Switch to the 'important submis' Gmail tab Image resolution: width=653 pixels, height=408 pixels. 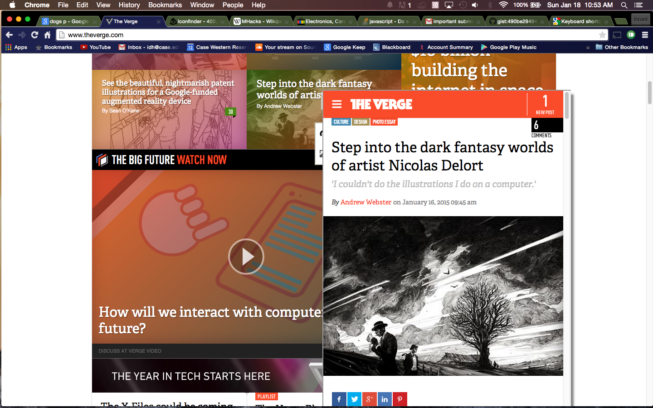pos(453,21)
